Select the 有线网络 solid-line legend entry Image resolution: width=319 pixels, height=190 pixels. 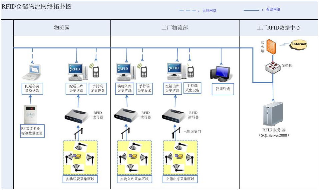click(x=262, y=10)
